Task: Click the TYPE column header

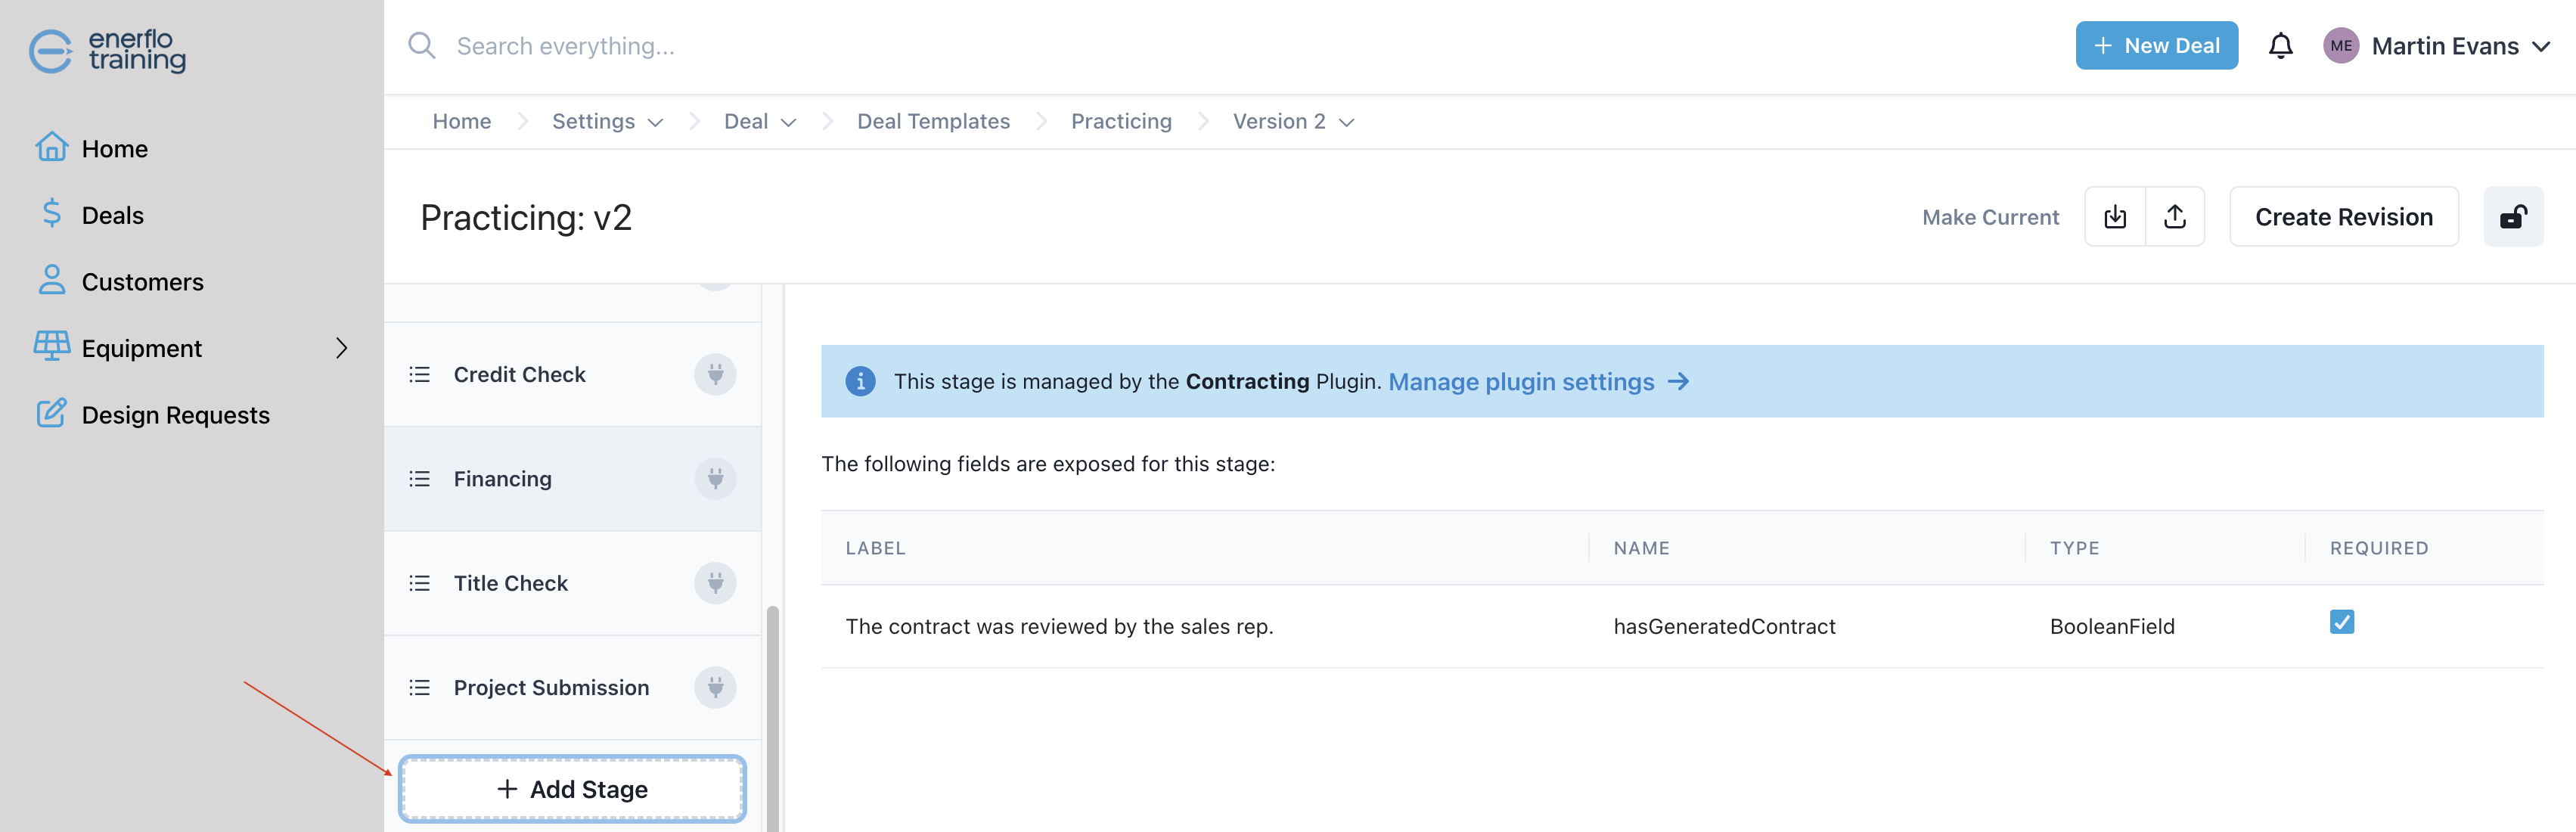Action: (x=2074, y=548)
